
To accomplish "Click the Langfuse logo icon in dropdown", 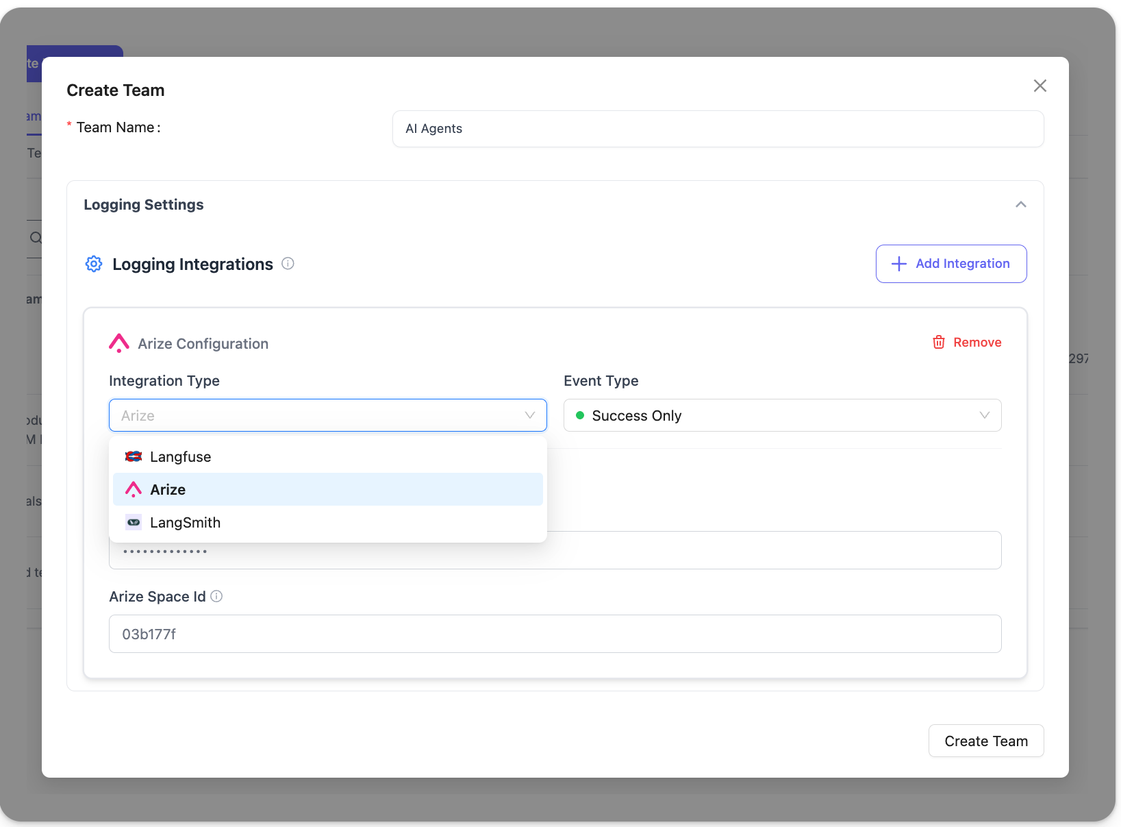I will (134, 456).
